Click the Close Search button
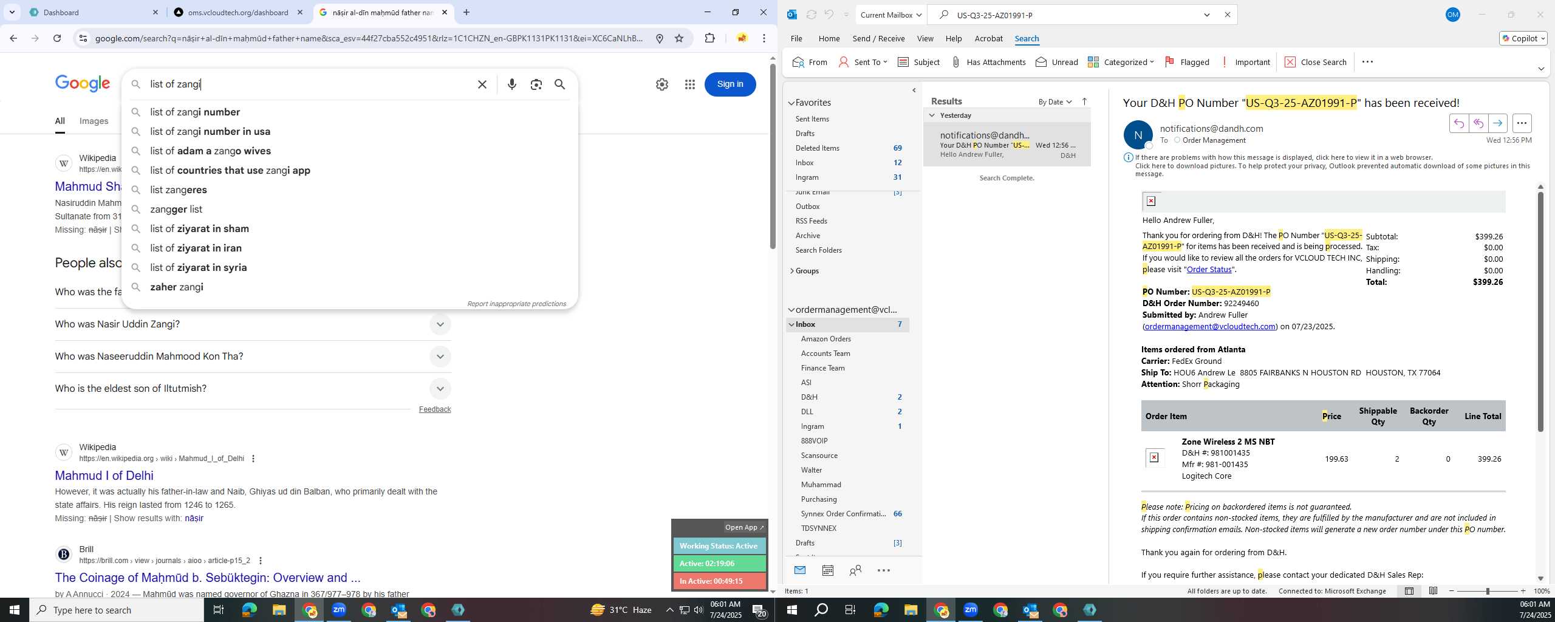Viewport: 1555px width, 622px height. coord(1315,62)
